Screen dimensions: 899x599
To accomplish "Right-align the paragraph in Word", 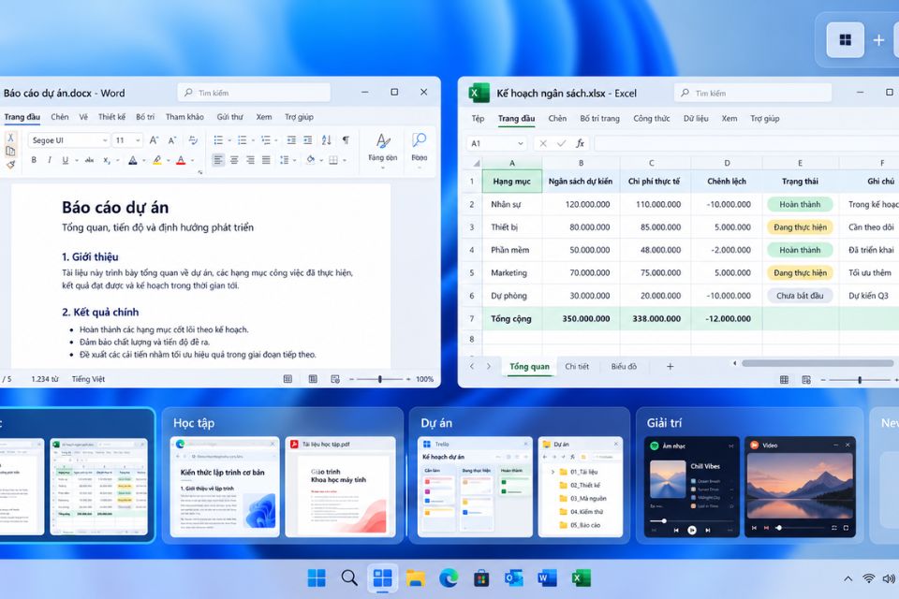I will tap(250, 160).
